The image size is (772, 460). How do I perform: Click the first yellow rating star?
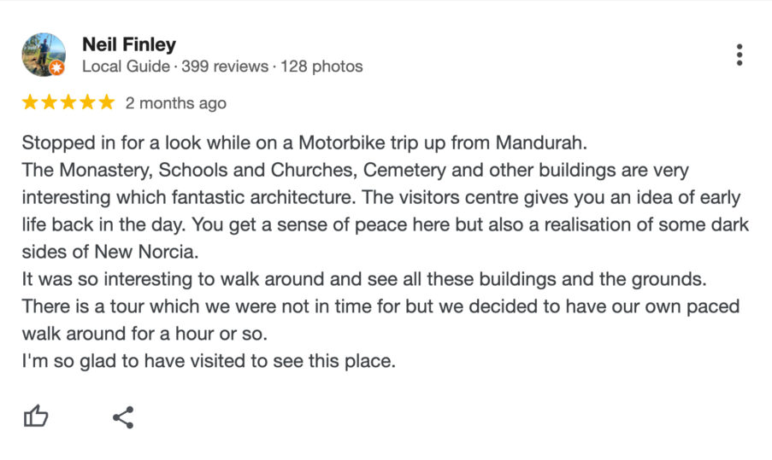point(30,102)
